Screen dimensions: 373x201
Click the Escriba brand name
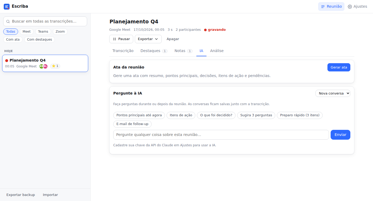[x=20, y=6]
